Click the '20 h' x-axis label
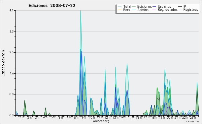Viewport: 202px width, 124px height. click(170, 117)
